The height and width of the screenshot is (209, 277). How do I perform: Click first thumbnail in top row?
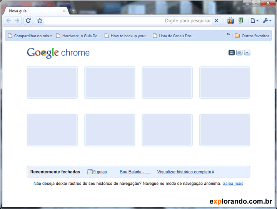pos(52,82)
